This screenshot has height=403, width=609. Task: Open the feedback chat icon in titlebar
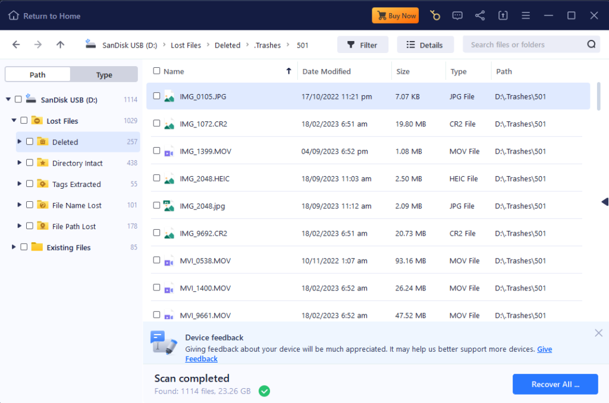coord(457,15)
